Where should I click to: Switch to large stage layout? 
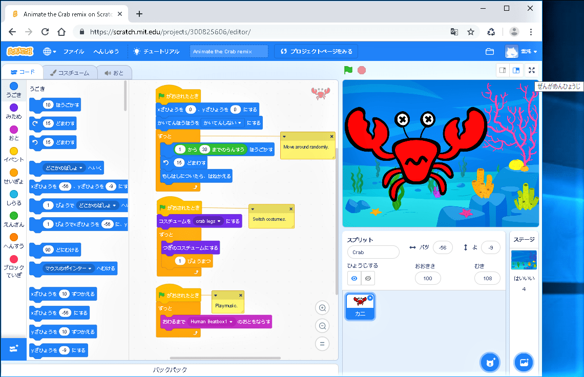[x=516, y=70]
